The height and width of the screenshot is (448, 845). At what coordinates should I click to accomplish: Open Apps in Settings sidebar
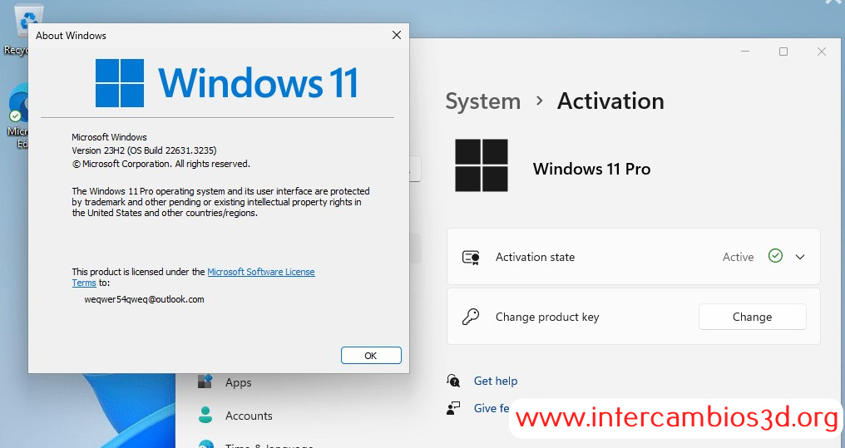pyautogui.click(x=238, y=382)
